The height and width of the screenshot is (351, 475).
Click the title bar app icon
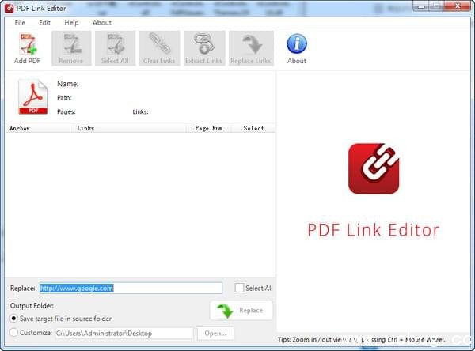click(9, 8)
